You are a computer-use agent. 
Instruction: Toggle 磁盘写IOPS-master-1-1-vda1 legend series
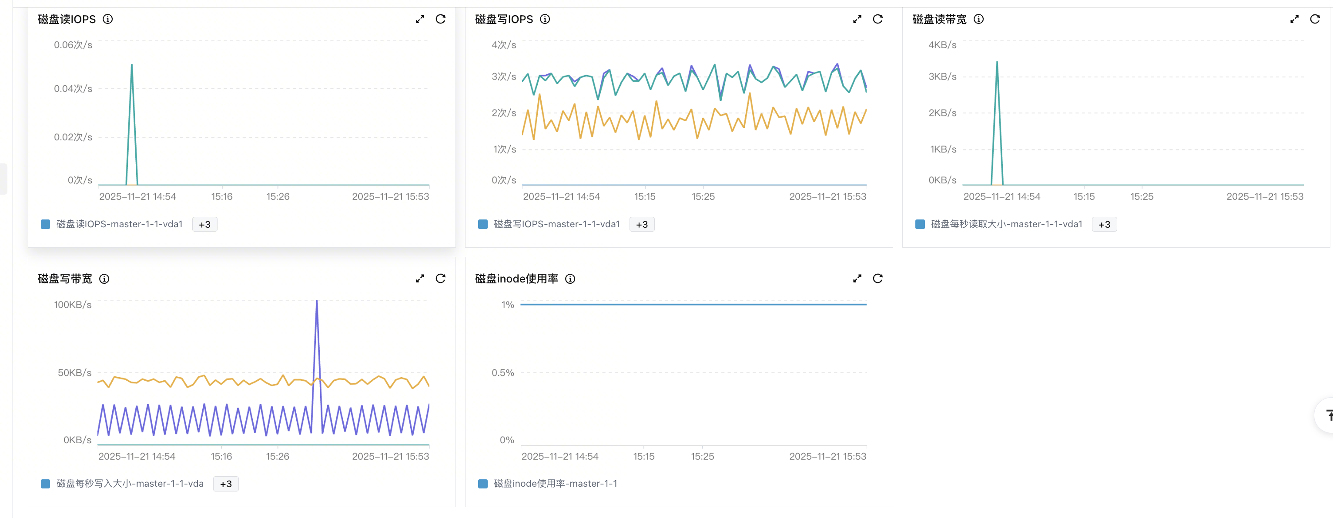pos(556,224)
